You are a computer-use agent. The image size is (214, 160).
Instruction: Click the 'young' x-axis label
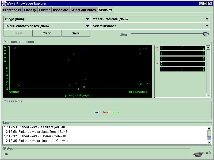[14, 92]
